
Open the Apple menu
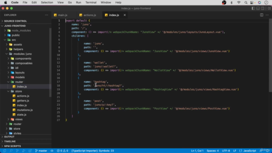[6, 3]
